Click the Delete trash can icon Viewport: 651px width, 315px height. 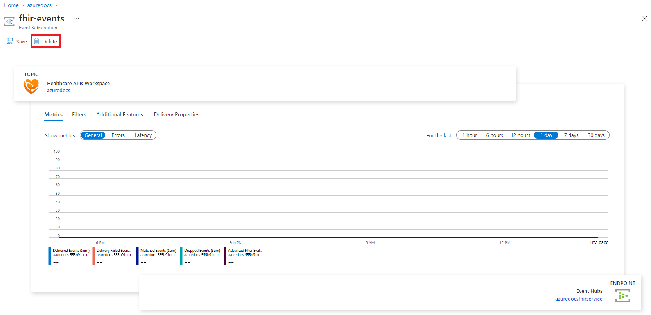(36, 41)
